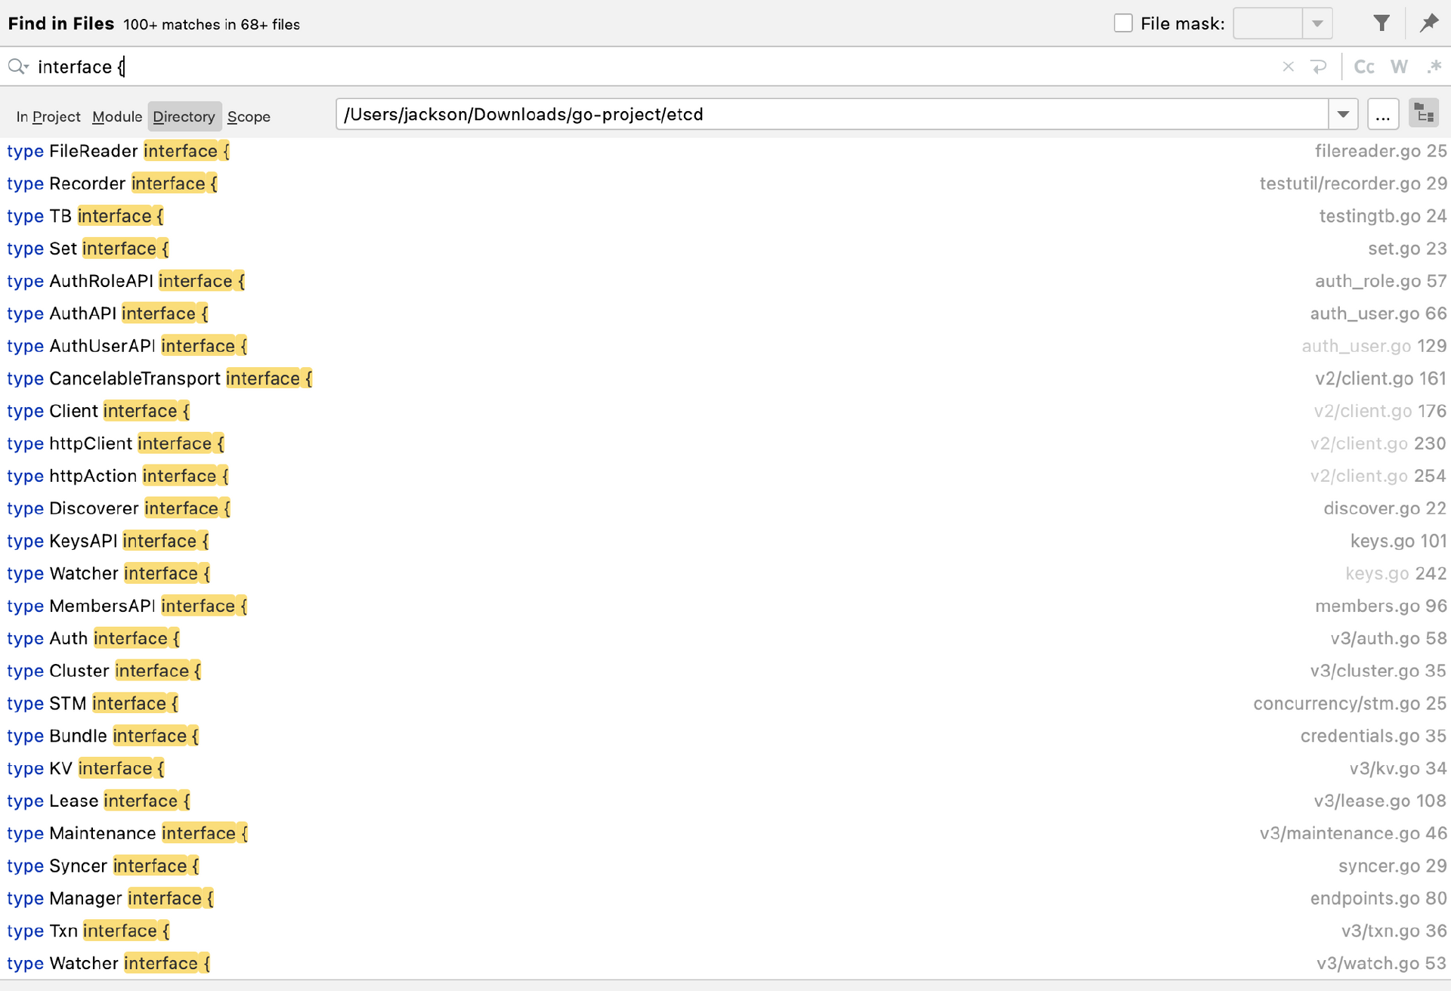Toggle recursive directory search icon
Screen dimensions: 1451x991
(x=1424, y=115)
